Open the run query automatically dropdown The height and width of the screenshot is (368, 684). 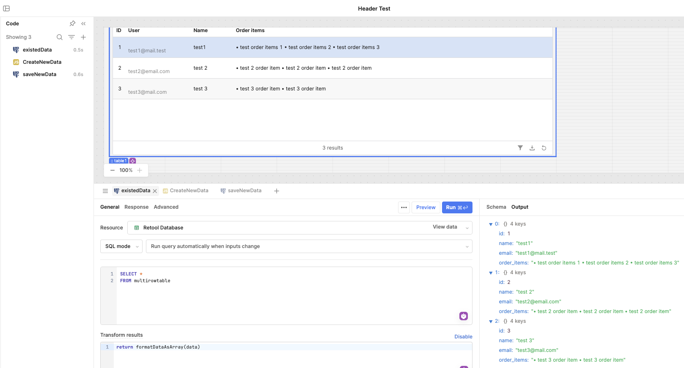tap(309, 246)
